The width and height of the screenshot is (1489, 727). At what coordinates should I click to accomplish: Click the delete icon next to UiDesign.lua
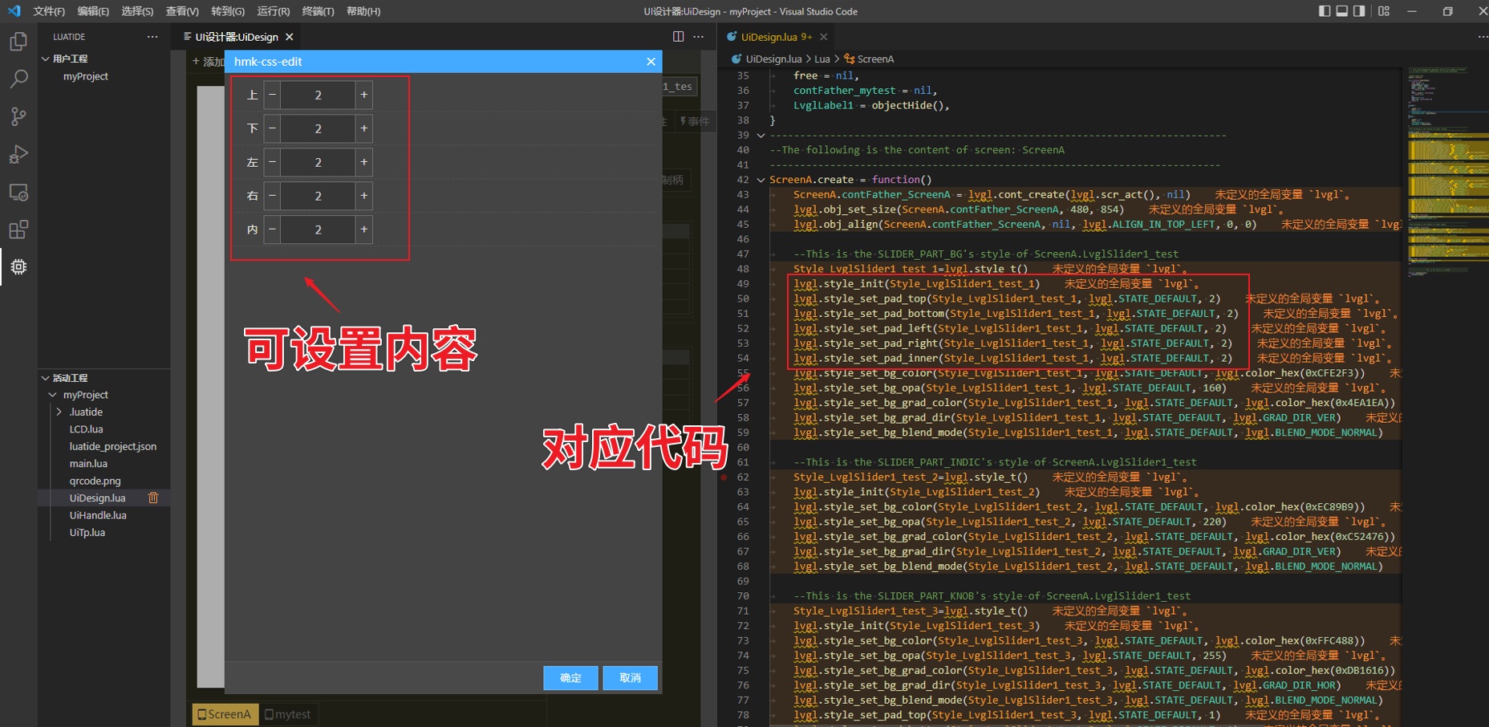(x=153, y=498)
